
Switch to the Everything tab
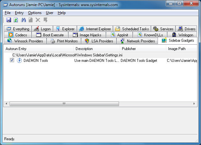coord(18,29)
